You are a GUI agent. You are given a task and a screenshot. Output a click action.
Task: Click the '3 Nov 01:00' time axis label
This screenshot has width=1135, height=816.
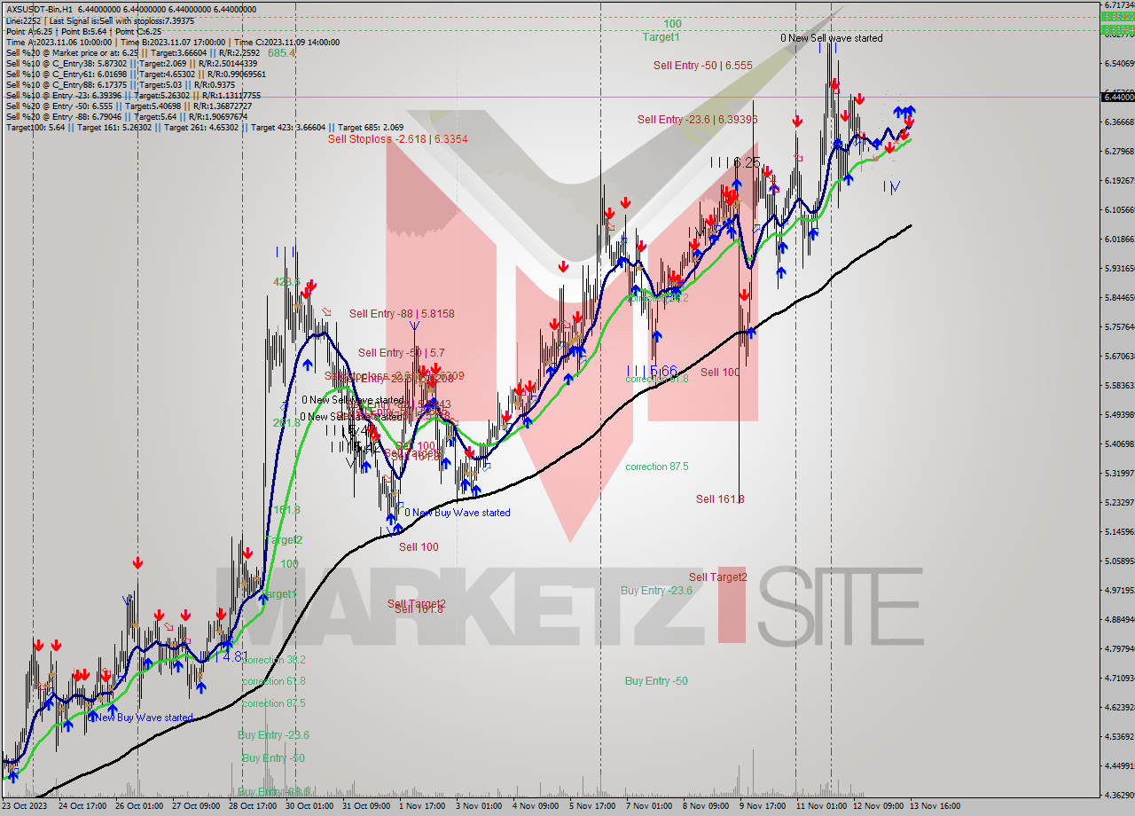pos(479,807)
